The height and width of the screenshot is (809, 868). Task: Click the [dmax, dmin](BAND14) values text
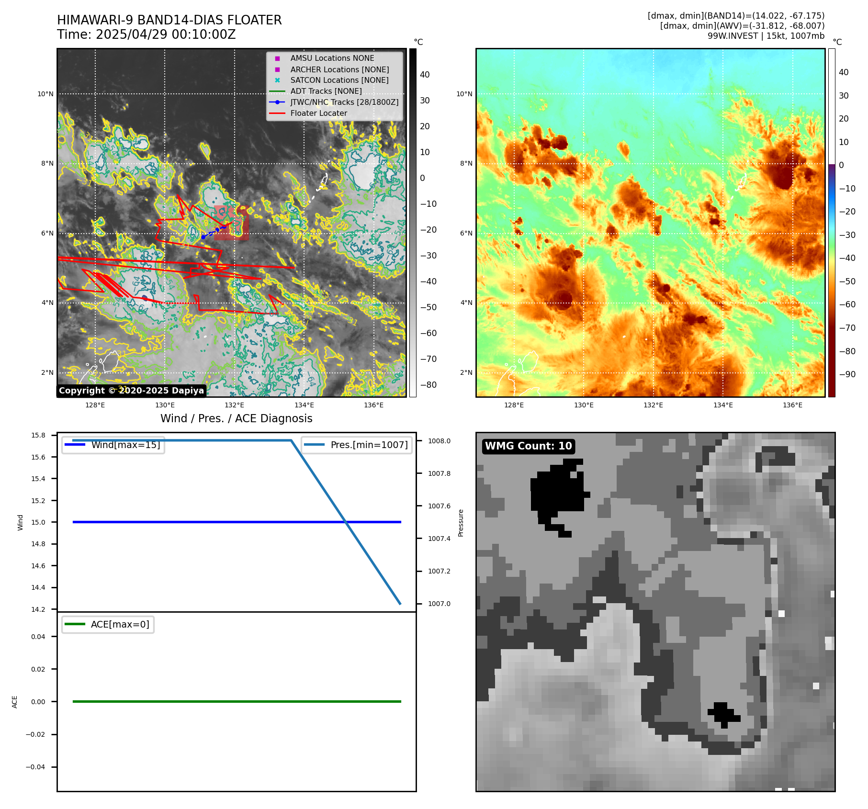coord(736,16)
